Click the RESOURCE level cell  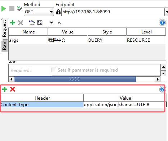coord(146,40)
